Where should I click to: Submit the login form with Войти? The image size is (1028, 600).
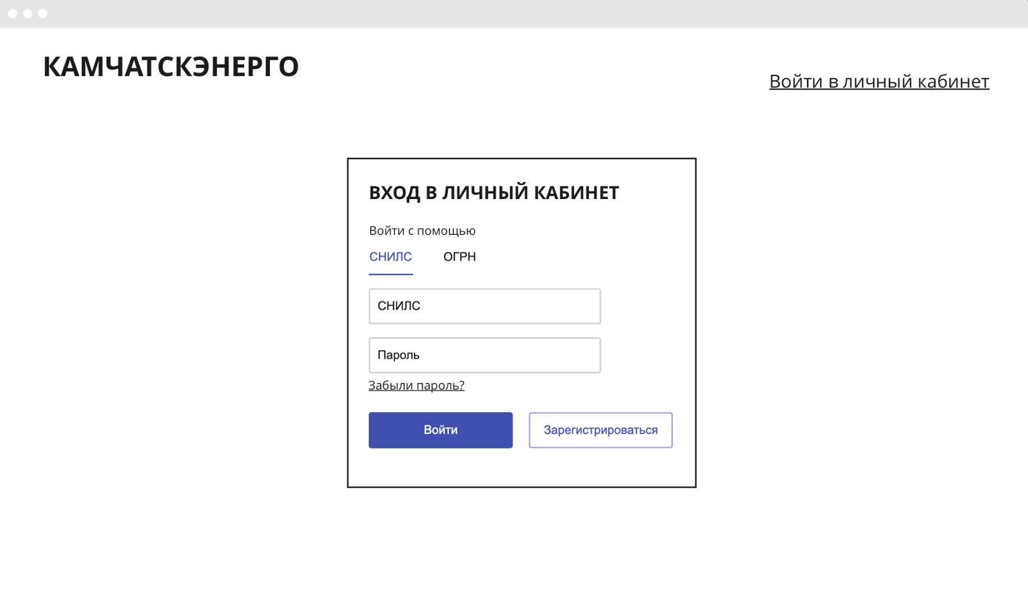(440, 430)
